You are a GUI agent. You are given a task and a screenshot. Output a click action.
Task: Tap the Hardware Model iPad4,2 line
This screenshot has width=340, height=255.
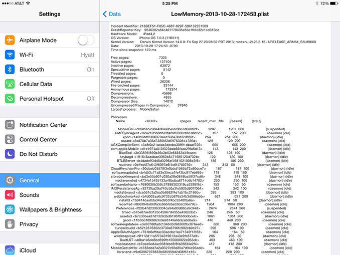[x=133, y=34]
